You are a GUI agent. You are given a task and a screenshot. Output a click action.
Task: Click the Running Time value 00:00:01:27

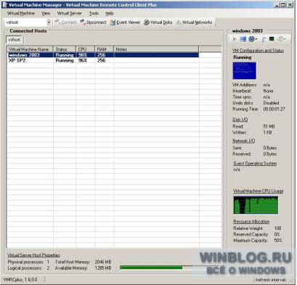[x=274, y=110]
